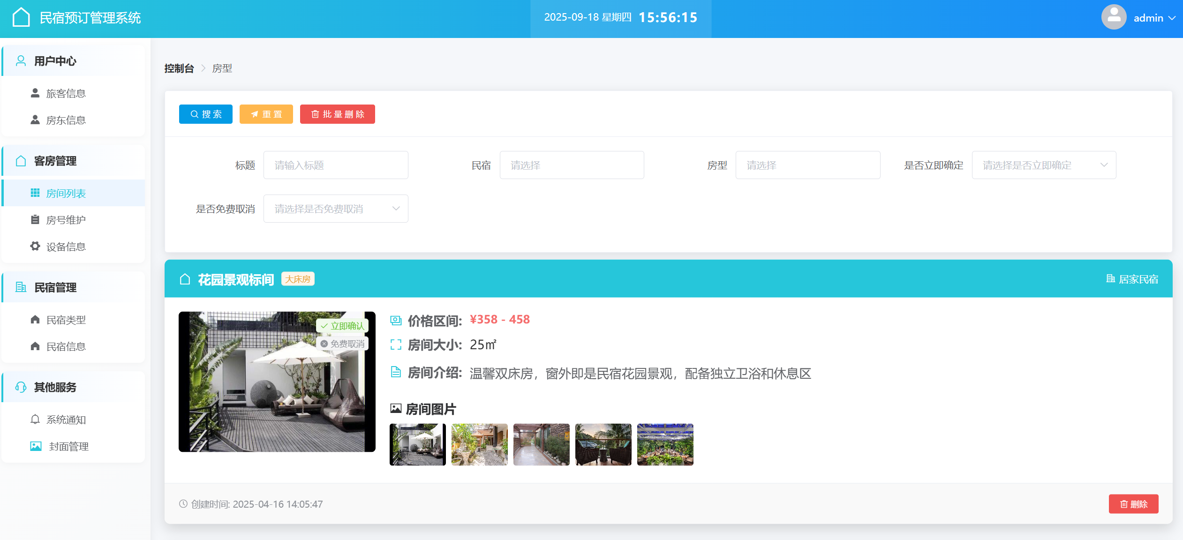Click the 居家民宿 label in card header
1183x540 pixels.
(x=1138, y=279)
